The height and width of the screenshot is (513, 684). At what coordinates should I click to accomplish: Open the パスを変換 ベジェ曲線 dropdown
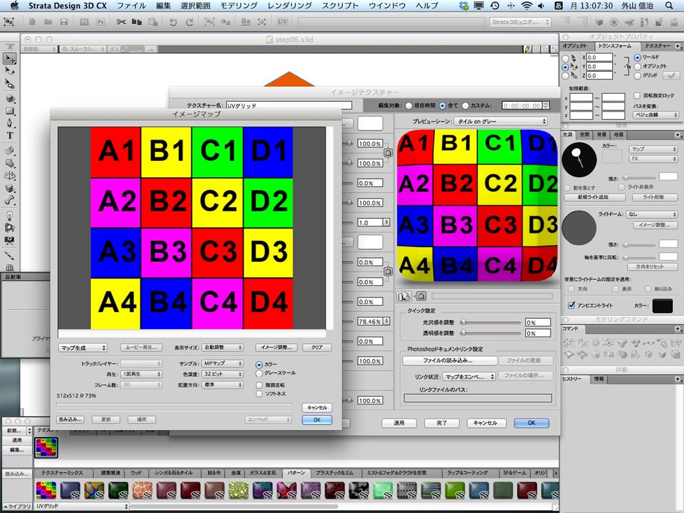click(656, 115)
